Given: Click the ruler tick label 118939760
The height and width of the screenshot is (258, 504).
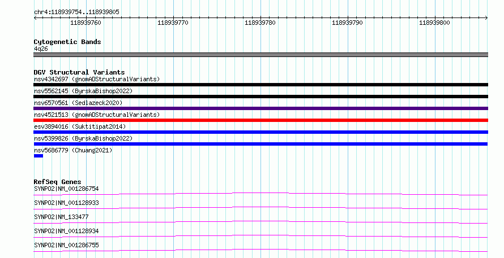Looking at the screenshot, I should point(86,23).
